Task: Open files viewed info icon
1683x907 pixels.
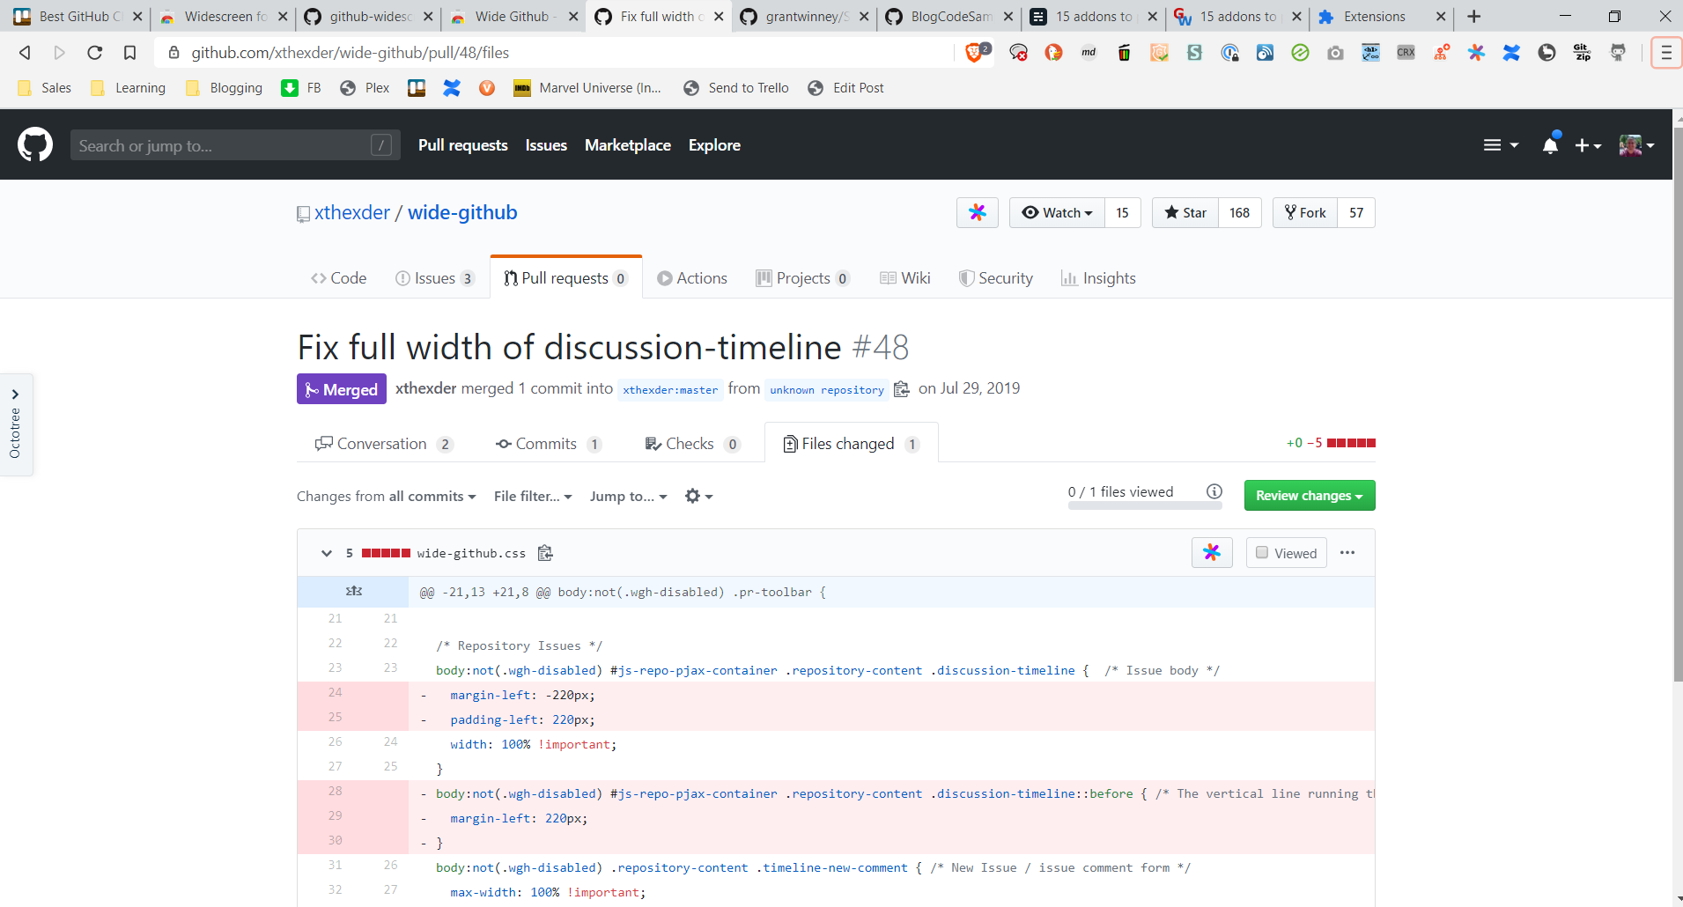Action: (1214, 491)
